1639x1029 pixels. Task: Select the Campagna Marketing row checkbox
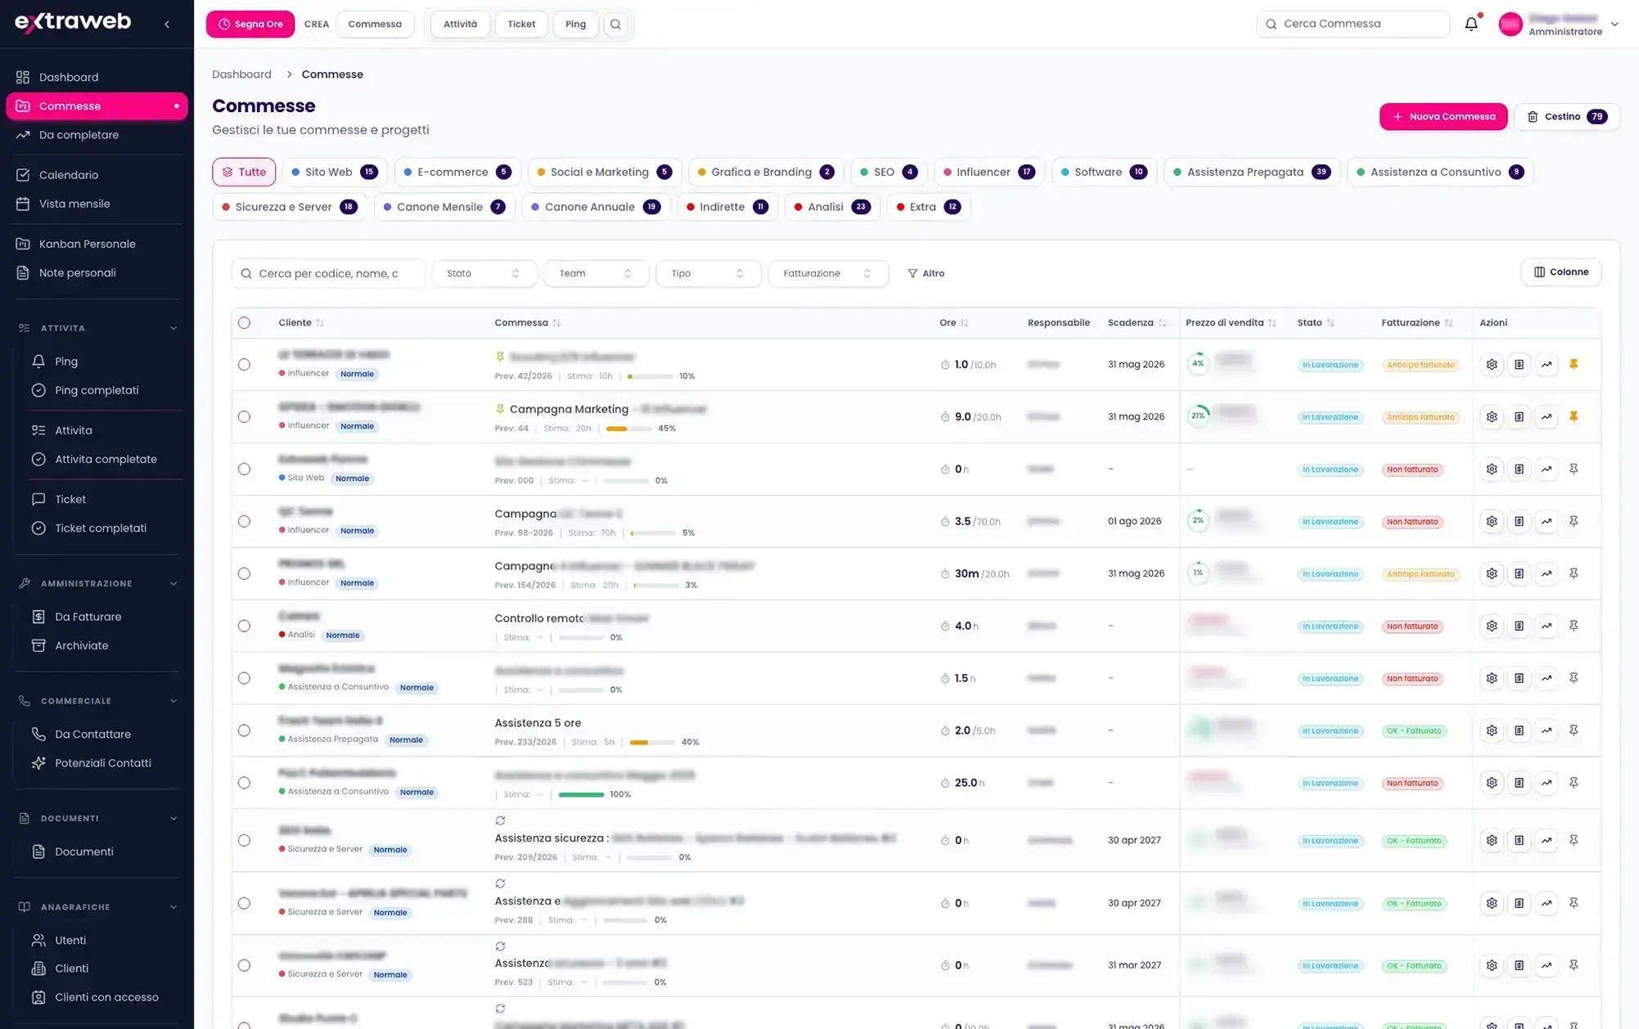pos(244,416)
